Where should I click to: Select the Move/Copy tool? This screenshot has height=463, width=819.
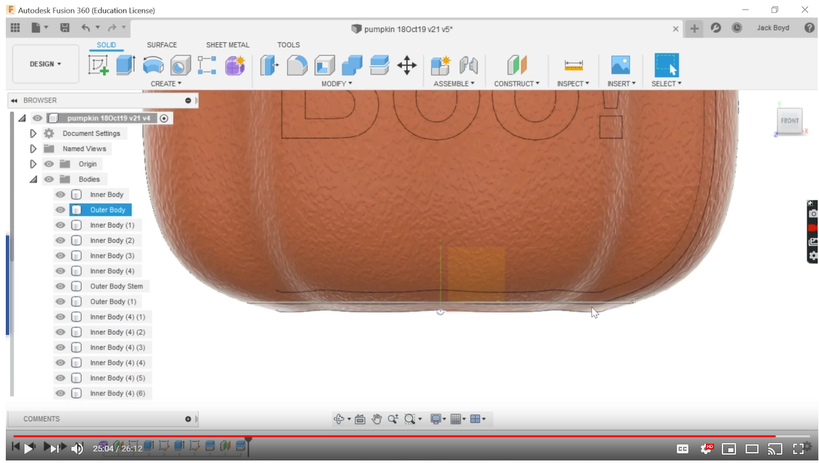click(407, 65)
